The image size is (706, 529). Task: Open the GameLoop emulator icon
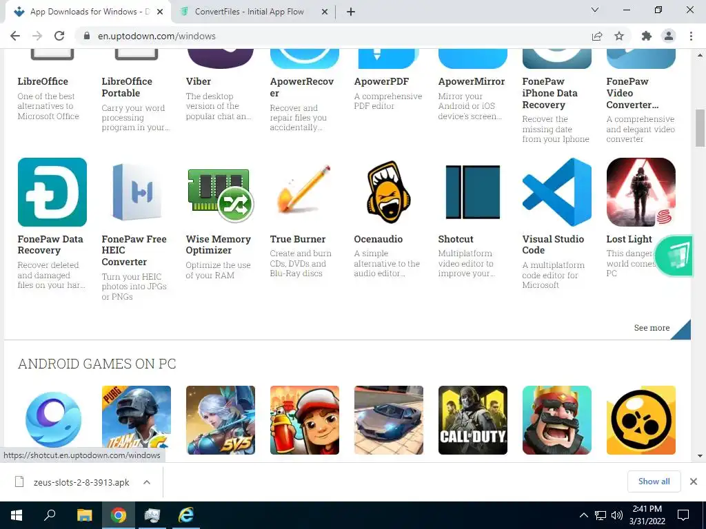pyautogui.click(x=52, y=419)
